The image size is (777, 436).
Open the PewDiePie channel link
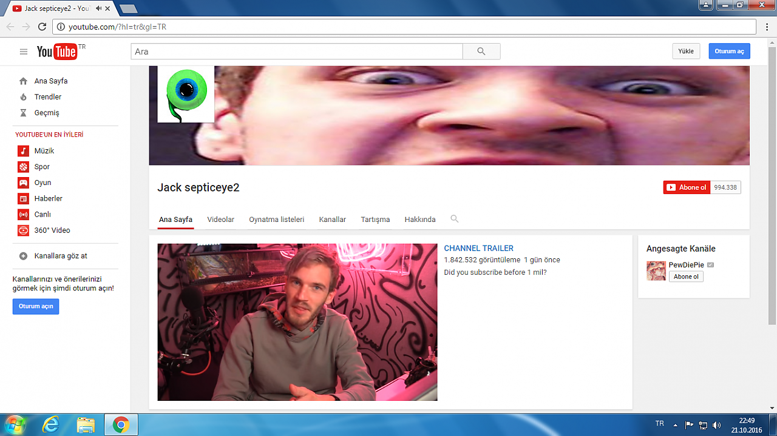[686, 265]
